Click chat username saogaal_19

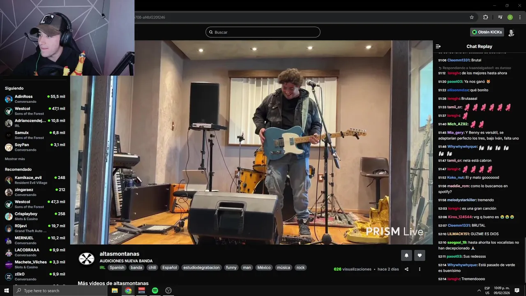click(x=457, y=243)
